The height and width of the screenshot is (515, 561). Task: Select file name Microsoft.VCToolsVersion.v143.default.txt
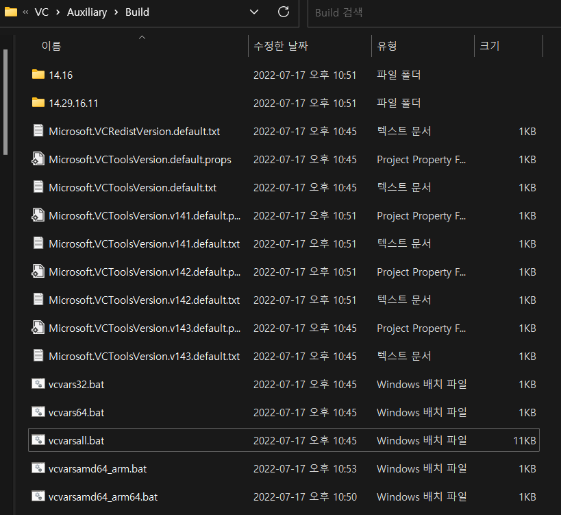click(144, 357)
